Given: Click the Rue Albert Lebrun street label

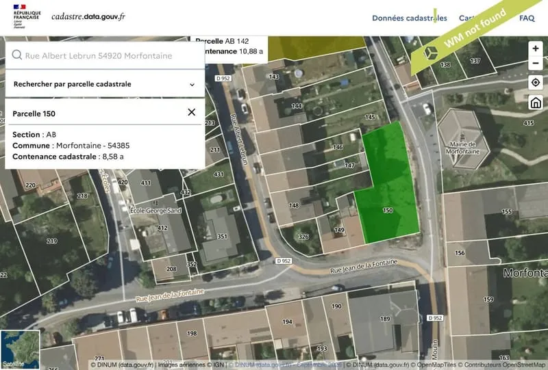Looking at the screenshot, I should click(x=239, y=139).
